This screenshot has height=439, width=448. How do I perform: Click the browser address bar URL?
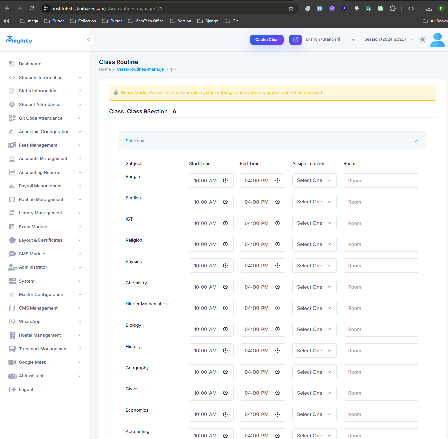coord(108,8)
